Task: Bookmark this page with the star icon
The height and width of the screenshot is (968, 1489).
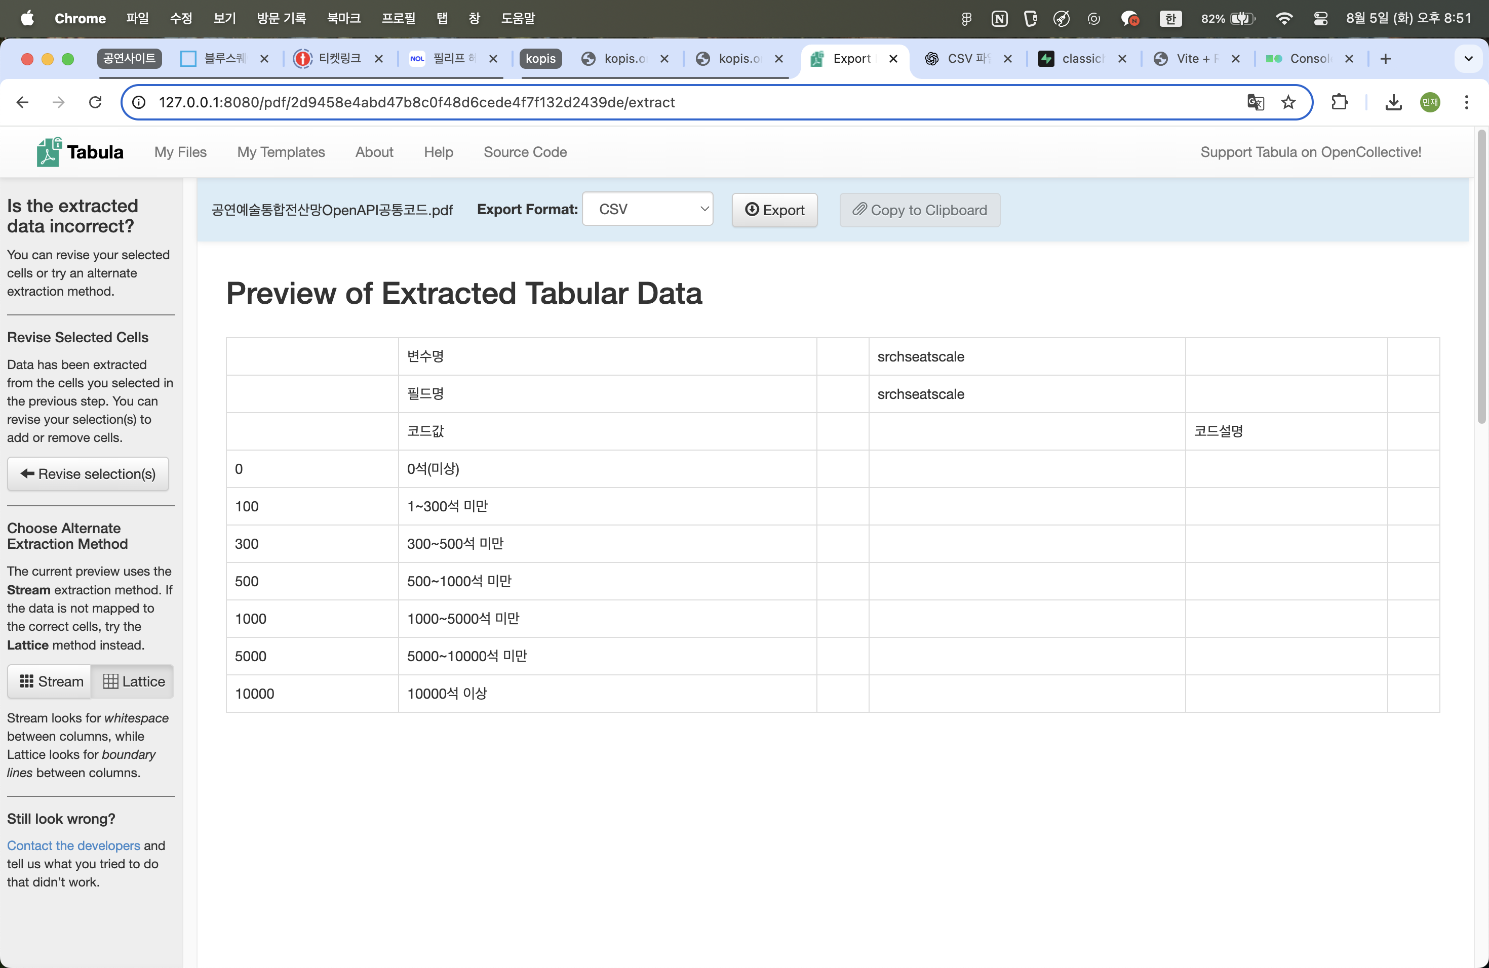Action: point(1288,102)
